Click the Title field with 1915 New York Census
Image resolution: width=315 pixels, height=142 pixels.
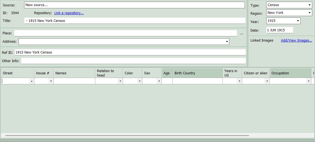135,21
